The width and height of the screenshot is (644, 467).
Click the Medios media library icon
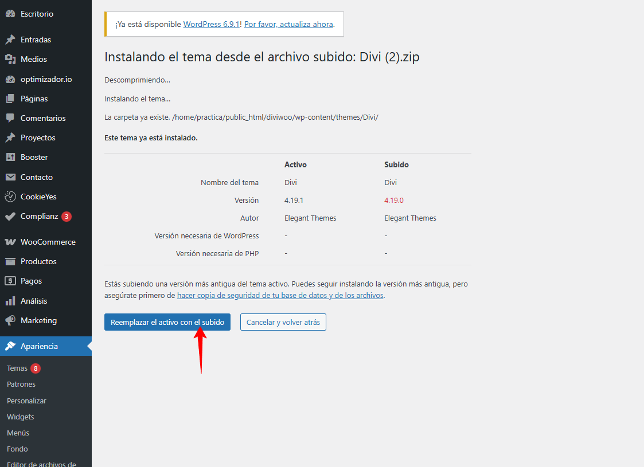10,59
